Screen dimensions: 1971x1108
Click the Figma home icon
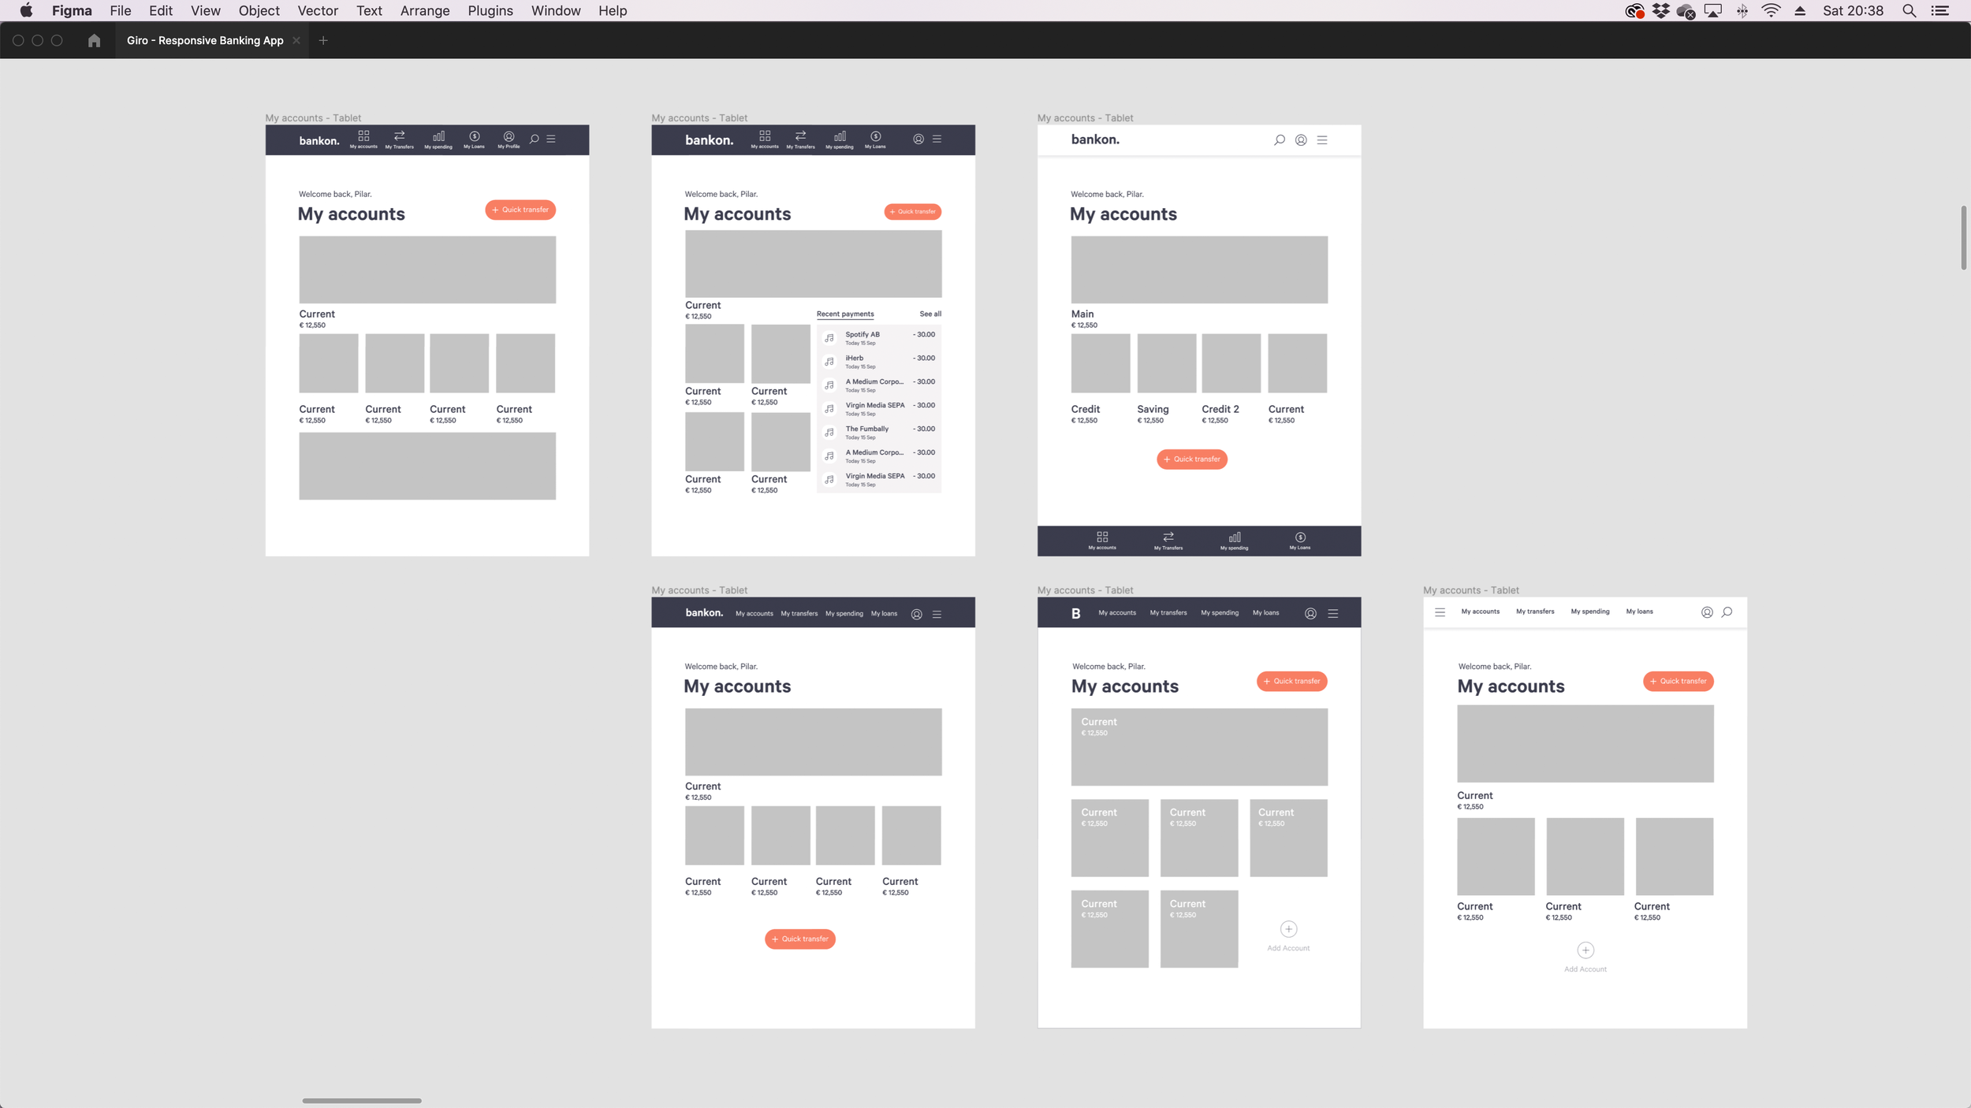click(x=94, y=40)
